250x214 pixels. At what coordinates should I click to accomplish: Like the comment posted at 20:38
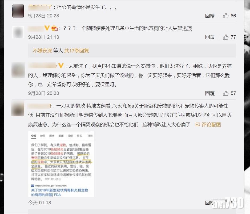tap(225, 93)
